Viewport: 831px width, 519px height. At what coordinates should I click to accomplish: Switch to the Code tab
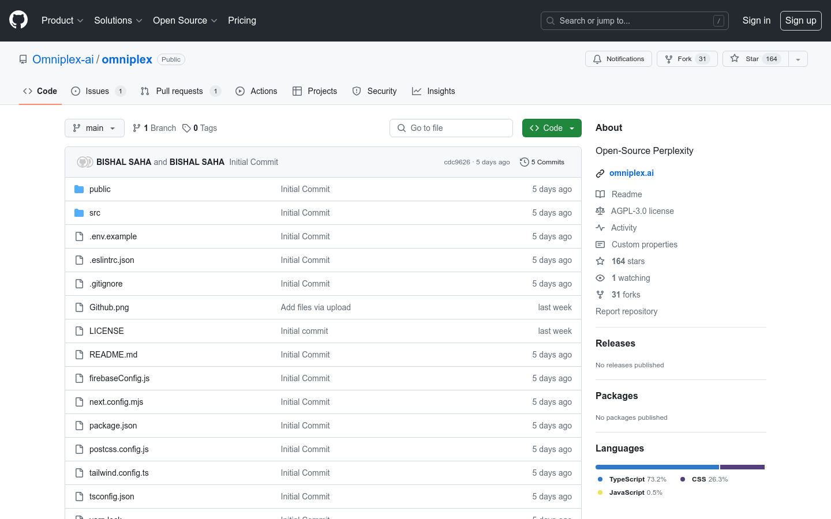click(40, 91)
